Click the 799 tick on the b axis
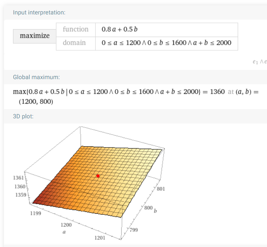The width and height of the screenshot is (267, 247). coord(133,230)
